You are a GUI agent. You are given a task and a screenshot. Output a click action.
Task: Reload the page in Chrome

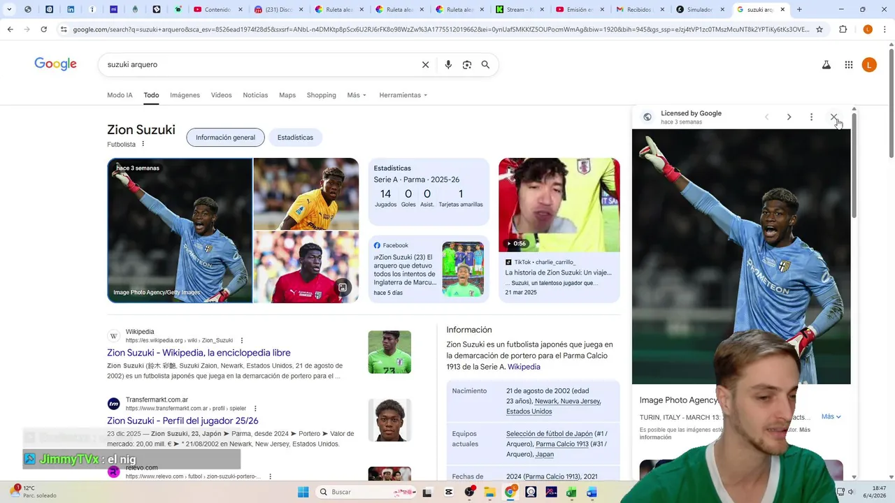(43, 29)
